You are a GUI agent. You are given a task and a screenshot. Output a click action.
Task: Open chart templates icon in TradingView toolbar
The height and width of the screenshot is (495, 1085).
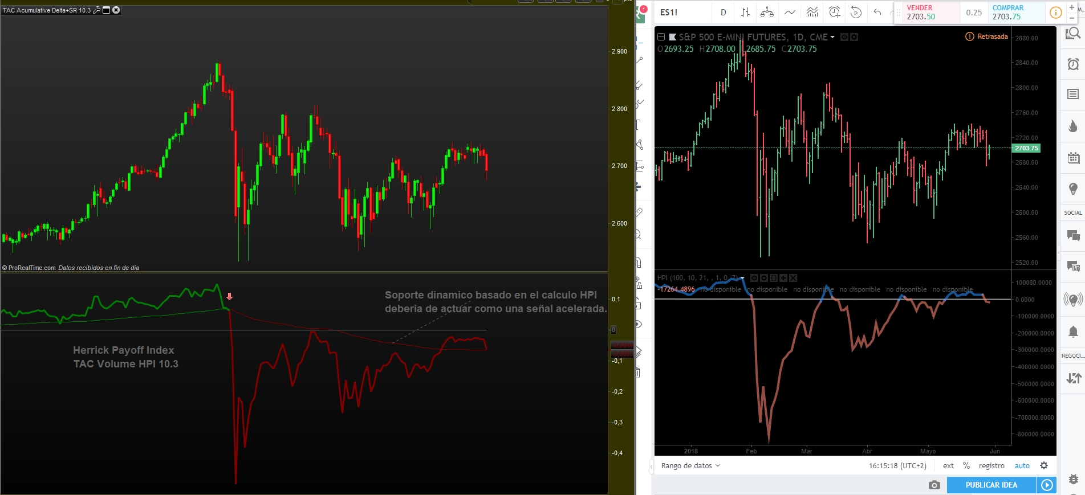pos(812,13)
